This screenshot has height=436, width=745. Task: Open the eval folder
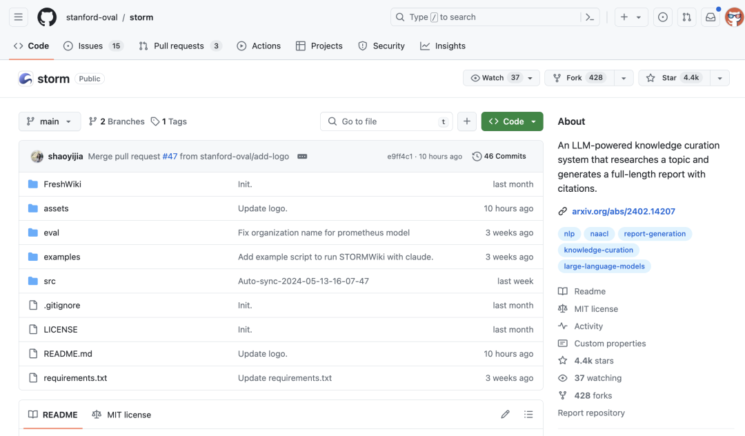point(51,232)
